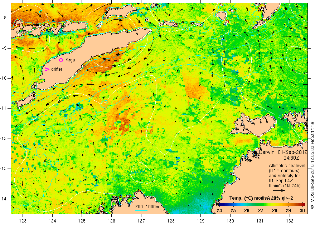The width and height of the screenshot is (315, 225).
Task: Click color bar label '28'
Action: 275,211
